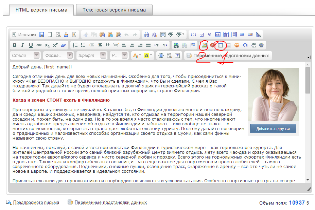Toggle strikethrough formatting
The height and width of the screenshot is (210, 315).
[x=39, y=45]
